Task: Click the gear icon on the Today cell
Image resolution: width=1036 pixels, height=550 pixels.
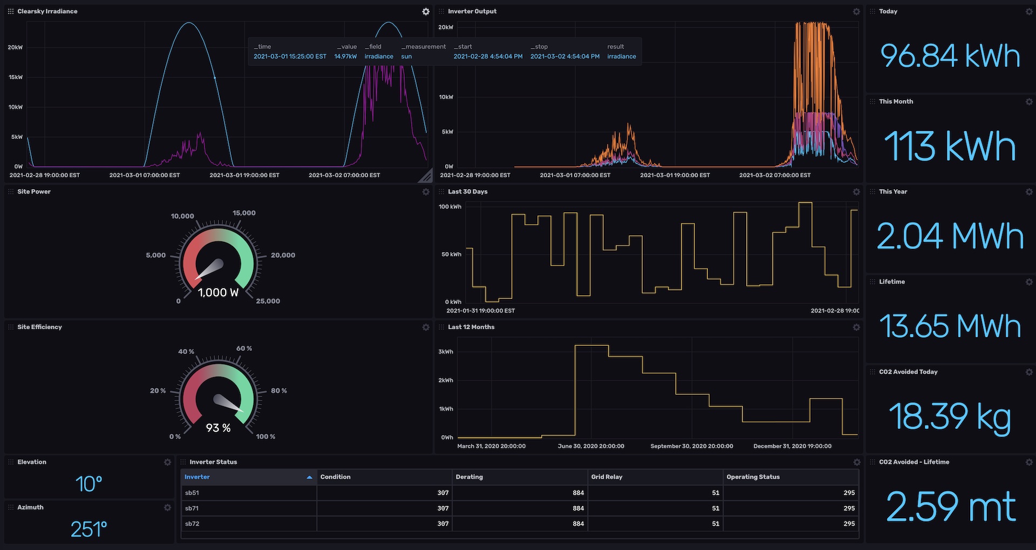Action: pos(1029,11)
